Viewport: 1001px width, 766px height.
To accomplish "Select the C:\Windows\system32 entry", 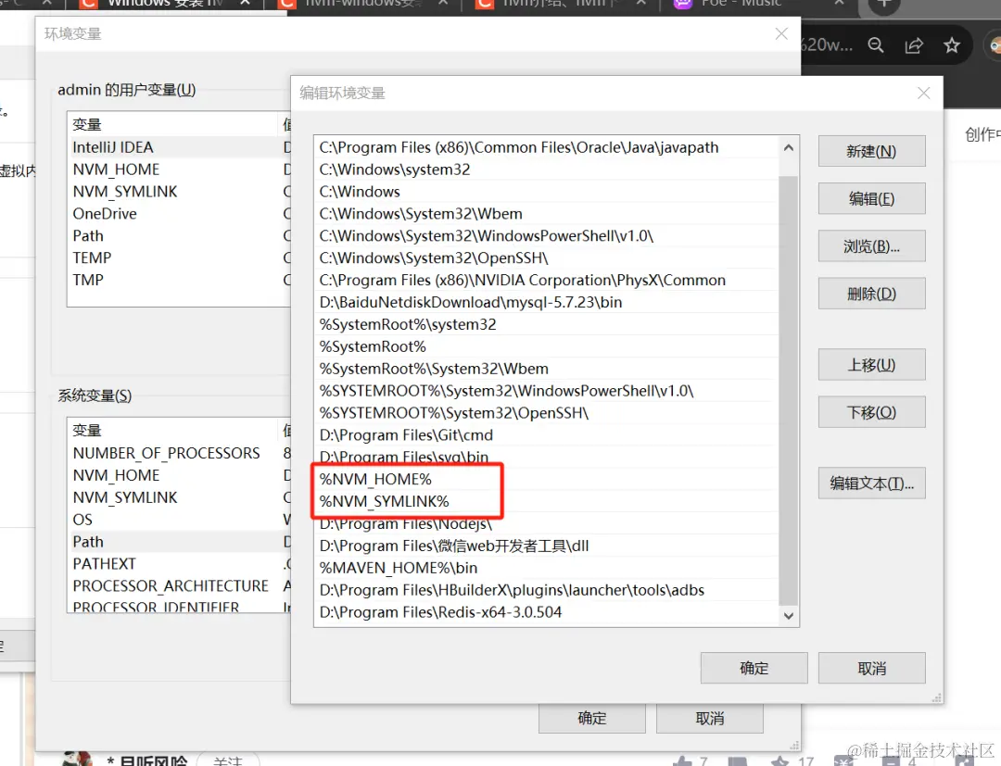I will [547, 170].
